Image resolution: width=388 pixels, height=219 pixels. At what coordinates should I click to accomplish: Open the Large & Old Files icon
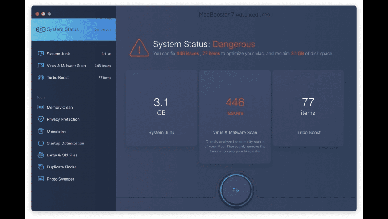pyautogui.click(x=41, y=155)
